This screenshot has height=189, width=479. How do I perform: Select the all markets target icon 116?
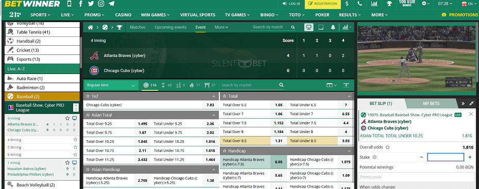[150, 85]
